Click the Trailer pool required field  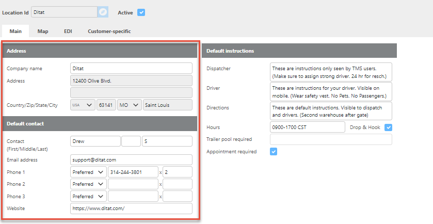click(x=330, y=139)
